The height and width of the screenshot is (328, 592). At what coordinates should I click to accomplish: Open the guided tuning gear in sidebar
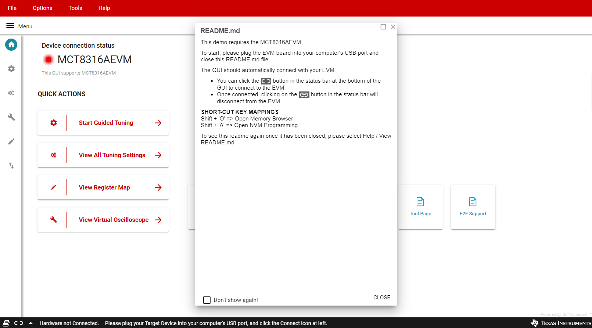click(11, 69)
